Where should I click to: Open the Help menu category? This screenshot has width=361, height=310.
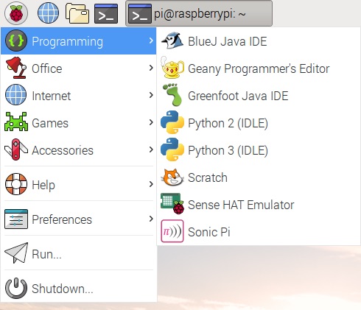coord(79,184)
